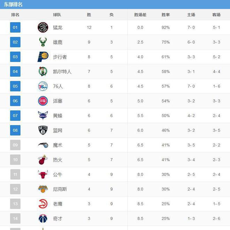Open the Boston Celtics logo
The width and height of the screenshot is (230, 230).
(43, 71)
